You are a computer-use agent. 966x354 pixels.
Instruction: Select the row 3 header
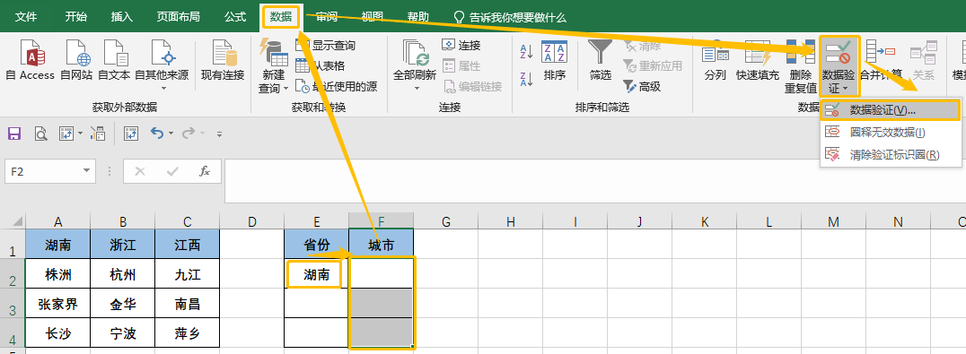(x=13, y=304)
